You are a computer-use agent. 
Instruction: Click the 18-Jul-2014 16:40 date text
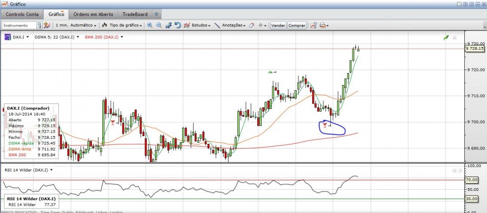click(x=27, y=114)
